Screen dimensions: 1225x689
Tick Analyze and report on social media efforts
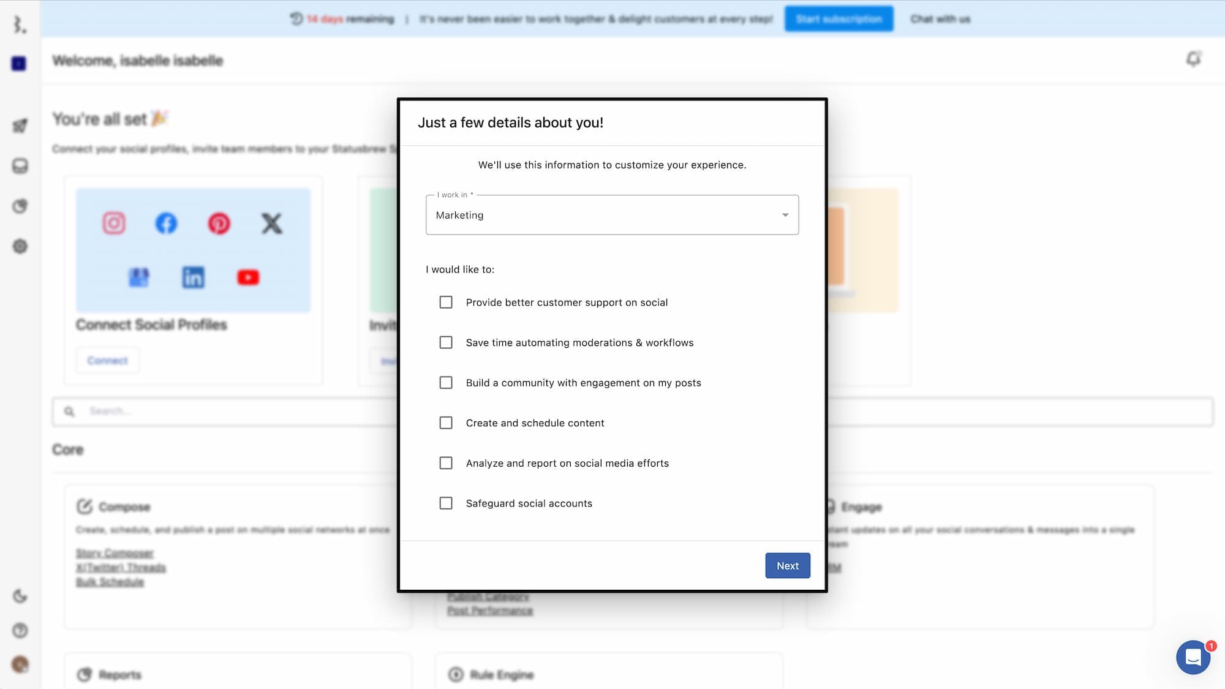tap(446, 463)
